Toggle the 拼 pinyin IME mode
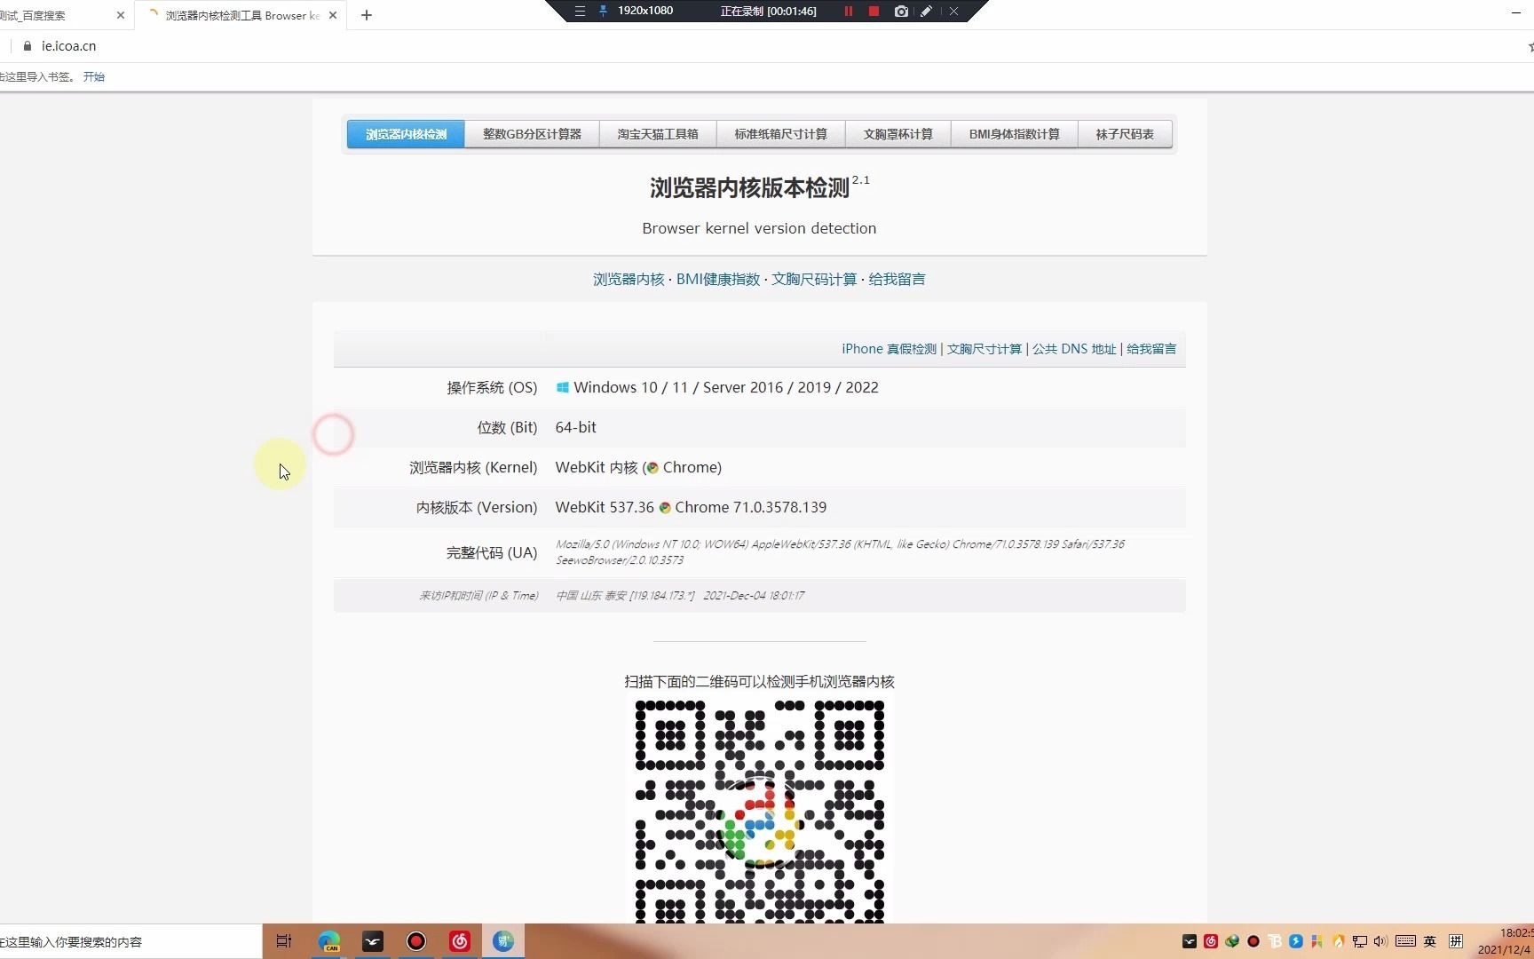 1456,941
